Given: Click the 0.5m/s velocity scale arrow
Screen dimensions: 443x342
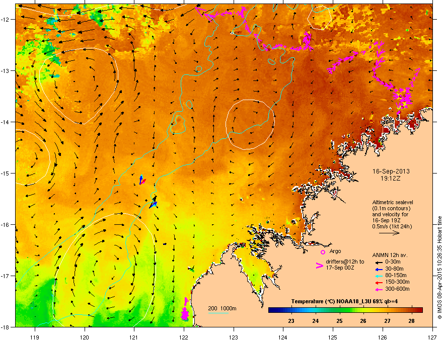Looking at the screenshot, I should pyautogui.click(x=389, y=233).
